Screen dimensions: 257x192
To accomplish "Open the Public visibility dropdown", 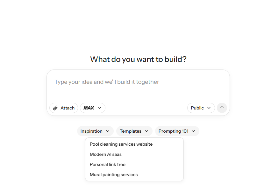I will click(201, 108).
